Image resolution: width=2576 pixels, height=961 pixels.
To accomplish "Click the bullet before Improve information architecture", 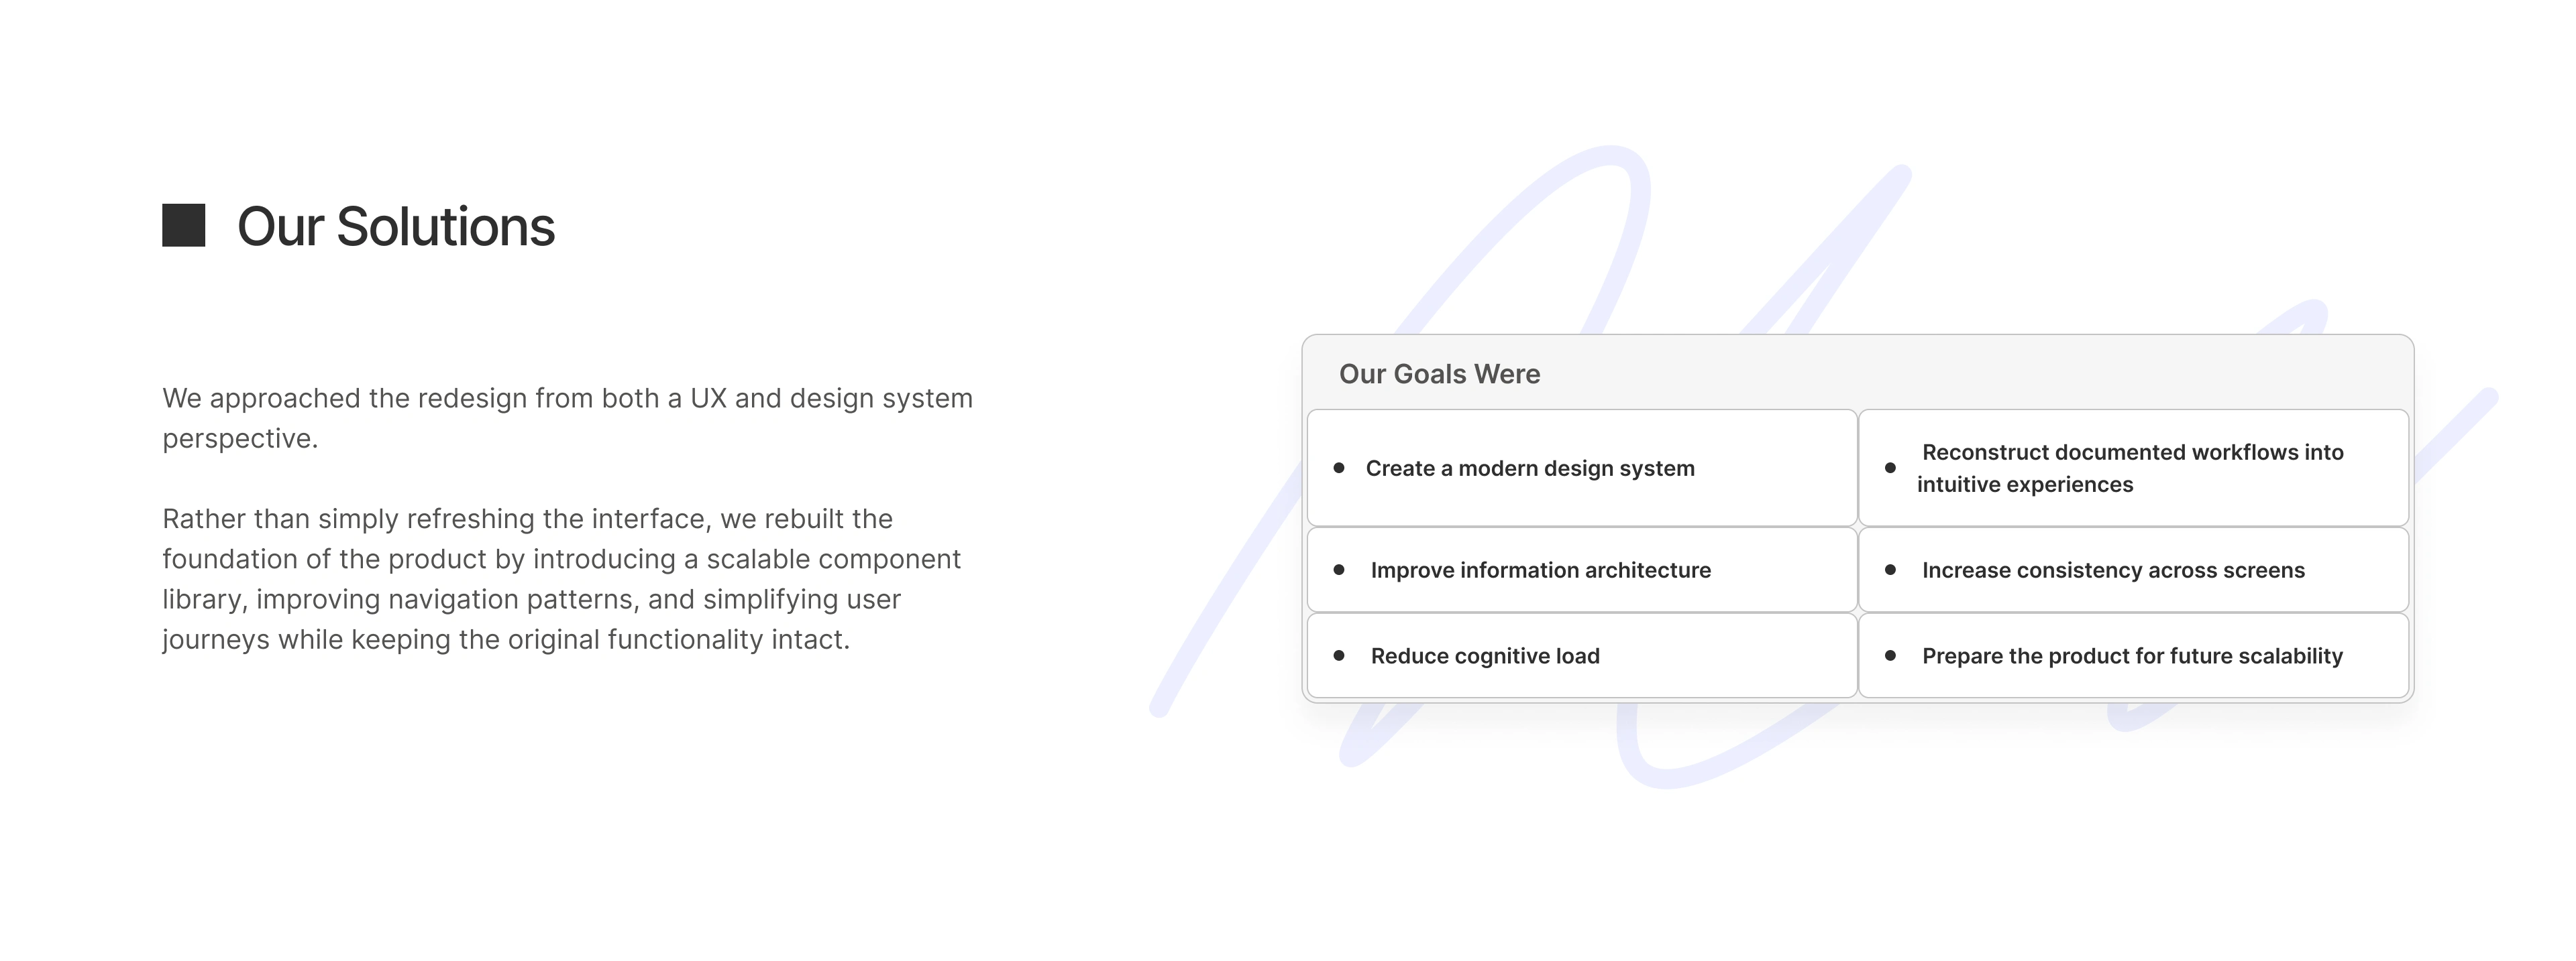I will click(x=1339, y=570).
